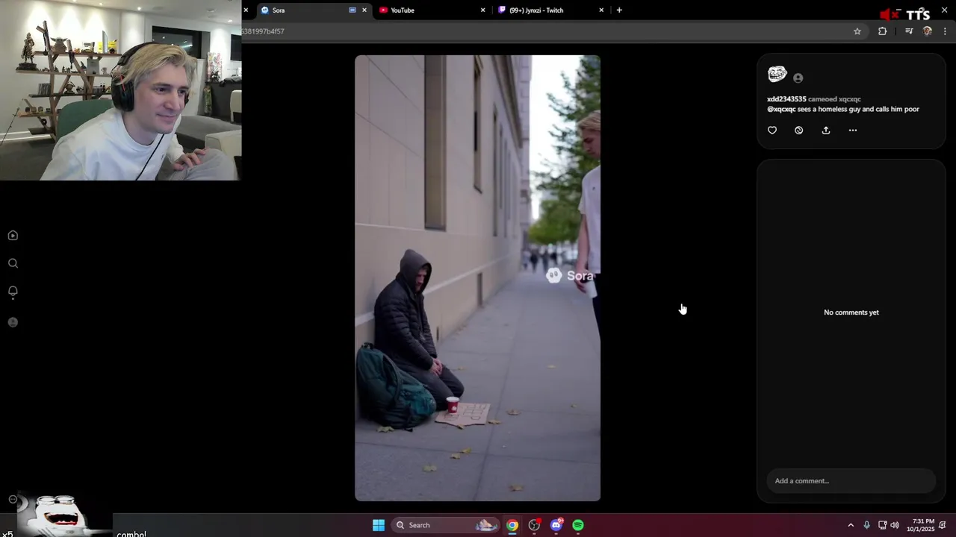This screenshot has height=537, width=956.
Task: Open a new browser tab with plus button
Action: (619, 10)
